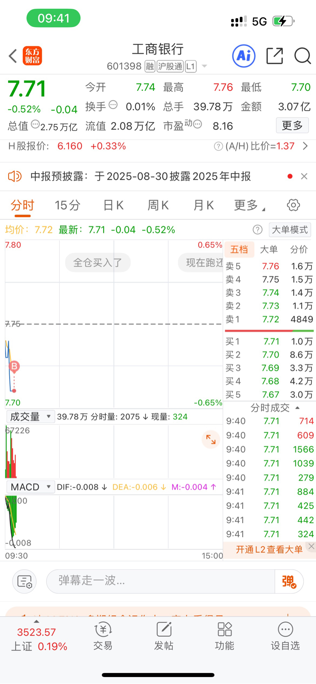316x684 pixels.
Task: Tap the L1 level badge
Action: pyautogui.click(x=191, y=67)
